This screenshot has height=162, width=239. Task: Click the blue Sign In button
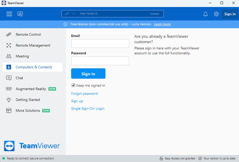click(x=88, y=74)
